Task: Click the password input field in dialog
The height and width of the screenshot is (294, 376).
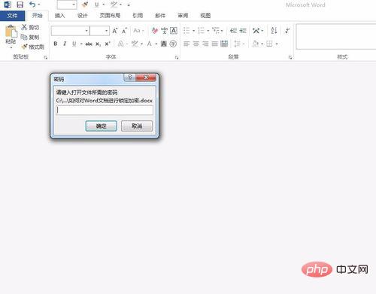Action: click(105, 111)
